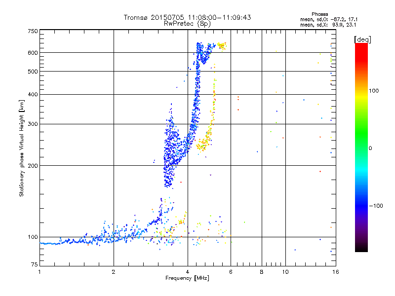Image resolution: width=395 pixels, height=296 pixels.
Task: Click the '300' y-axis label
Action: (33, 124)
